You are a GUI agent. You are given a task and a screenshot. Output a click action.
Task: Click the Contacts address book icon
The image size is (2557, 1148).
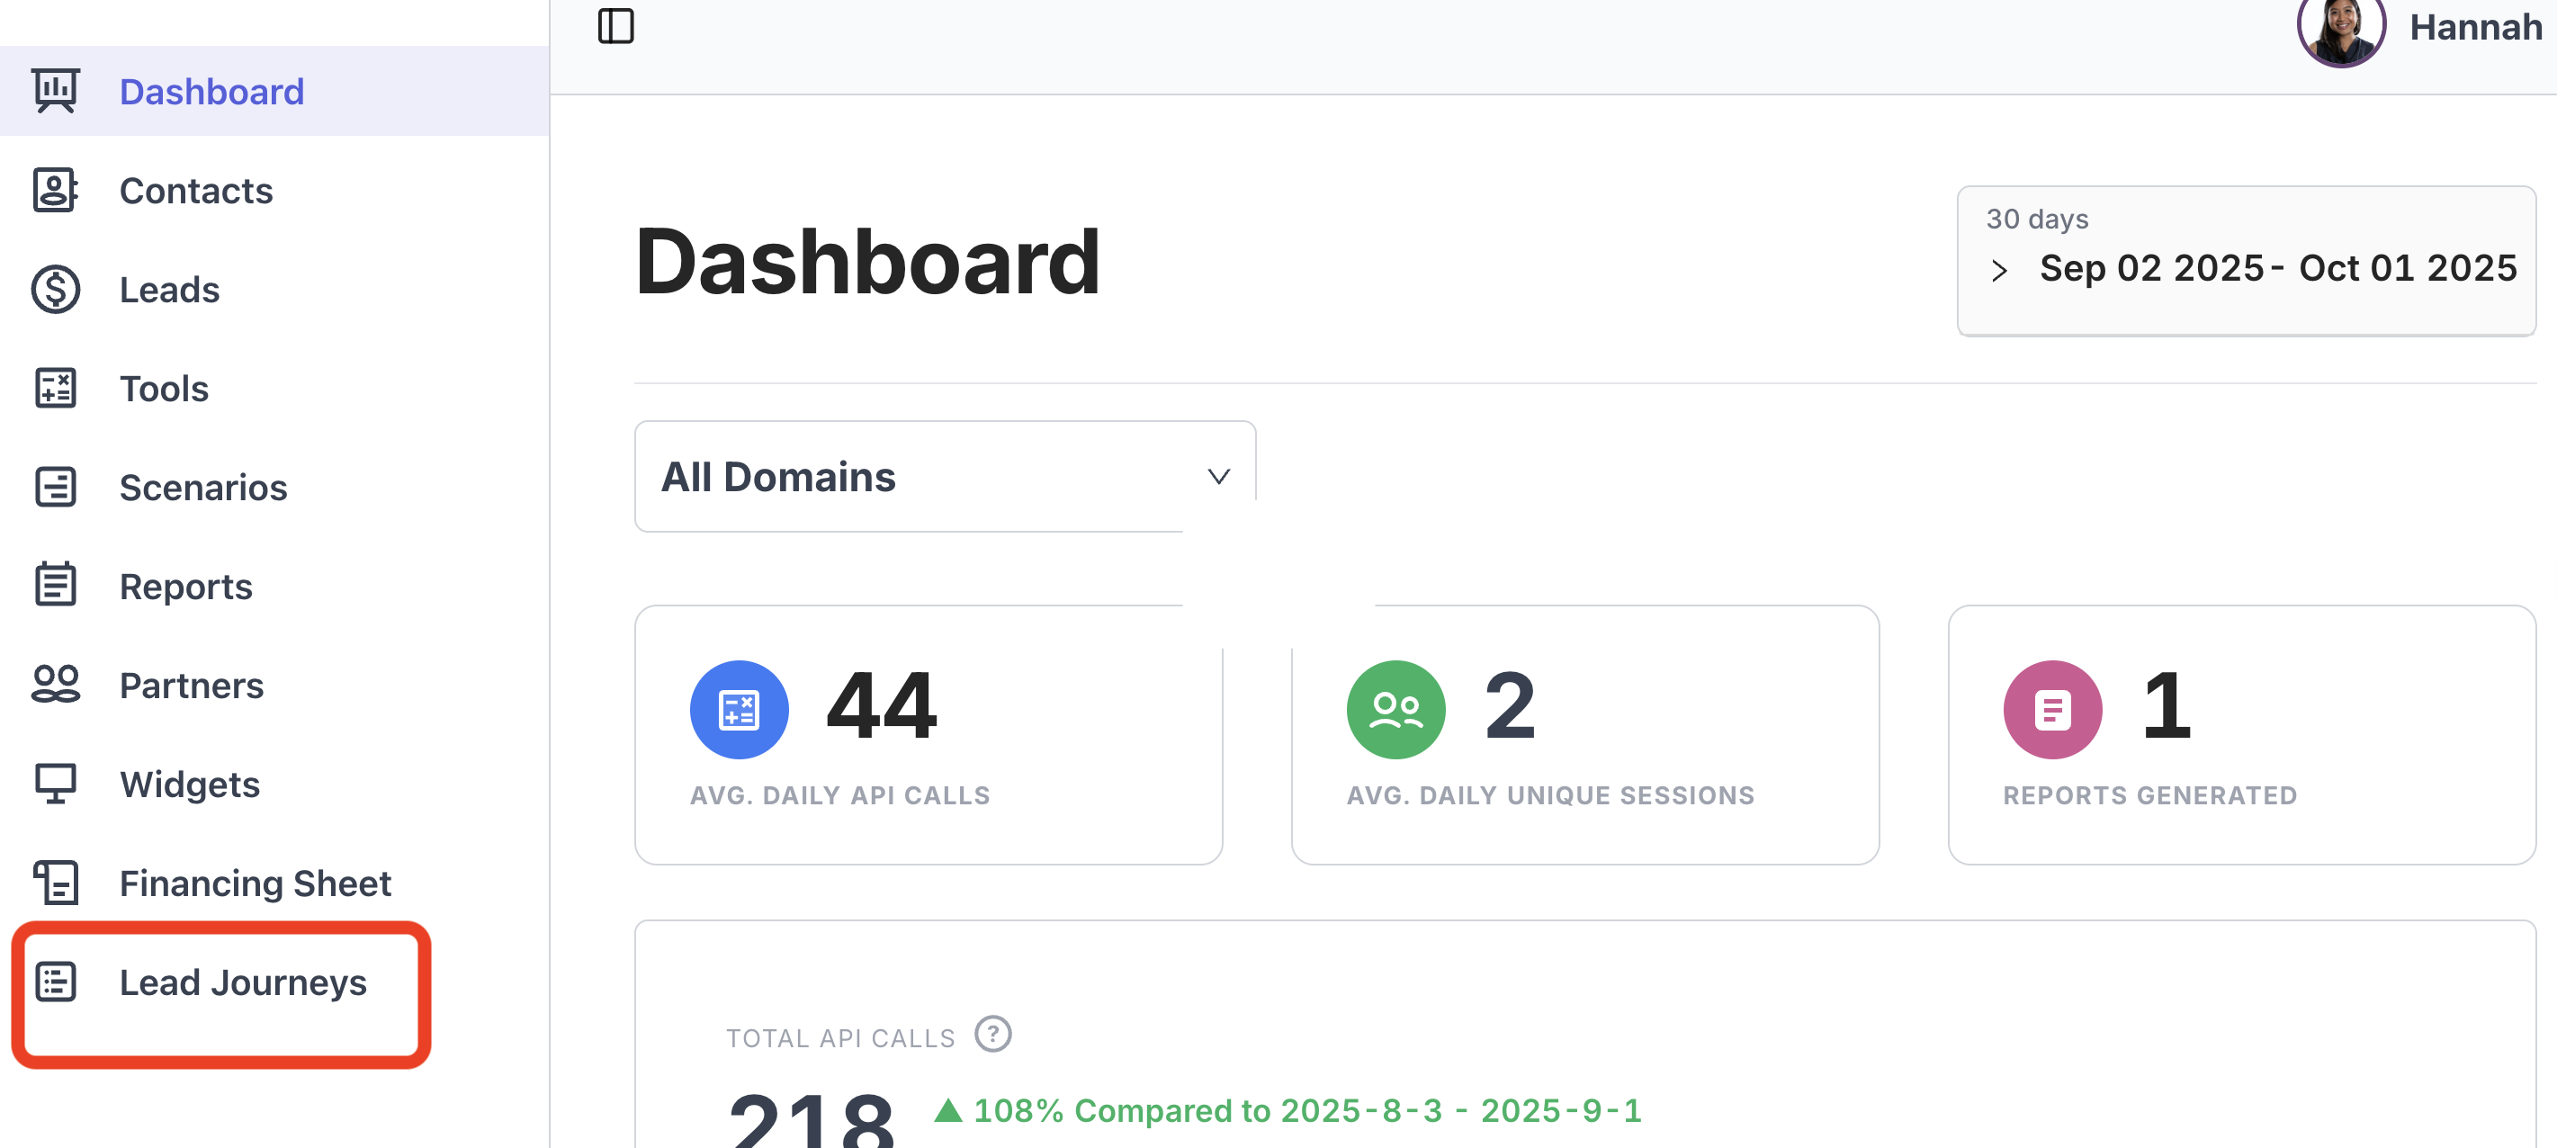(x=56, y=190)
